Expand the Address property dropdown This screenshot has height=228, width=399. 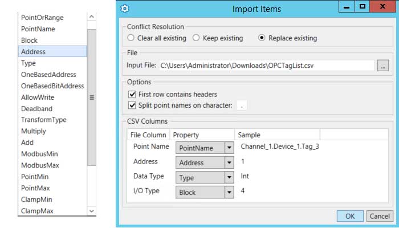click(229, 163)
